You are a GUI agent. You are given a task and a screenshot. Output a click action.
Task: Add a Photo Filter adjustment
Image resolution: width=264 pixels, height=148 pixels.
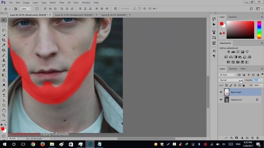pos(240,57)
